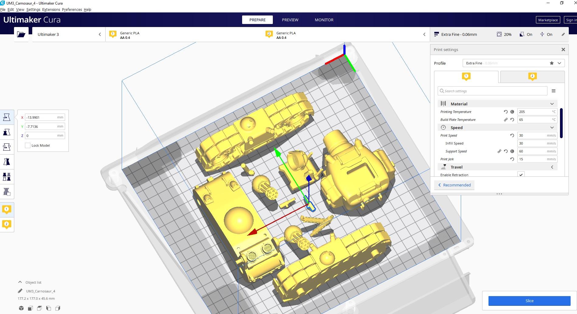The image size is (577, 314).
Task: Select the extruder 1 settings tab
Action: pos(466,77)
